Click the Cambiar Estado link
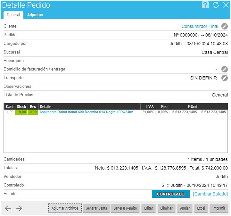231x216 pixels. (210, 194)
